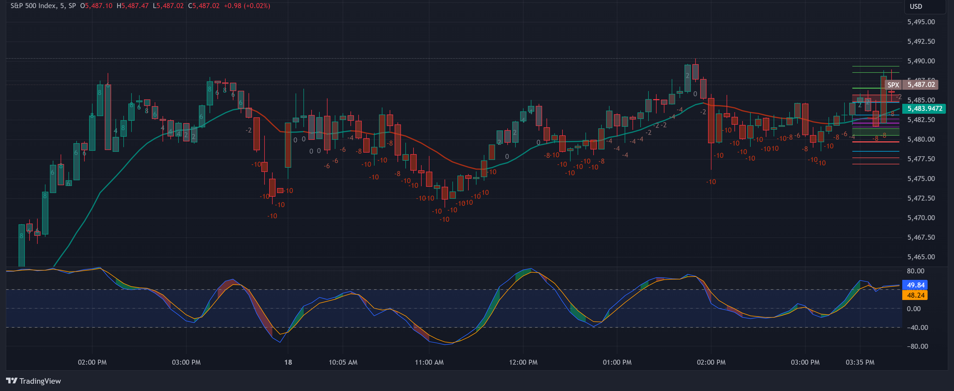
Task: Click the blue 49.84 oscillator value label
Action: click(915, 285)
